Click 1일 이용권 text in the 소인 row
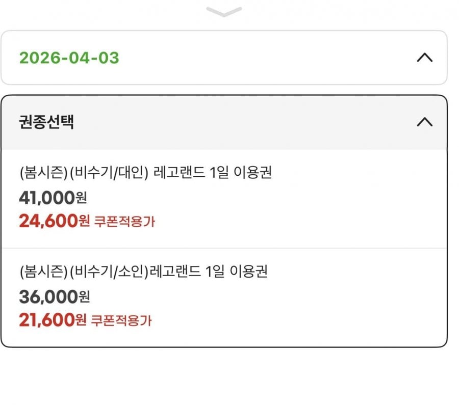 pyautogui.click(x=236, y=272)
